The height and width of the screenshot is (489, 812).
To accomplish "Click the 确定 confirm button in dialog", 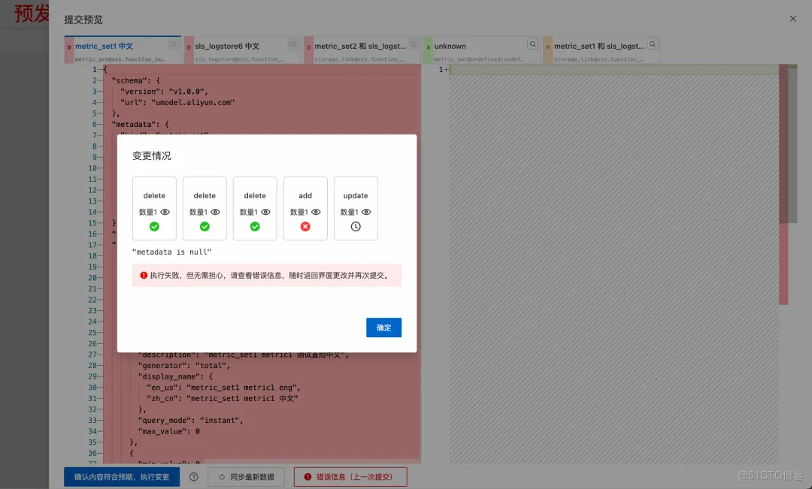I will [383, 328].
